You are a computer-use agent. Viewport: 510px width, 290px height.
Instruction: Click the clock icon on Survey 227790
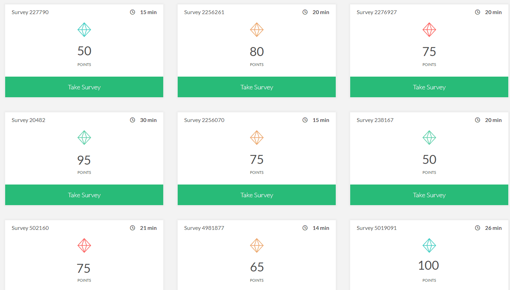click(132, 12)
